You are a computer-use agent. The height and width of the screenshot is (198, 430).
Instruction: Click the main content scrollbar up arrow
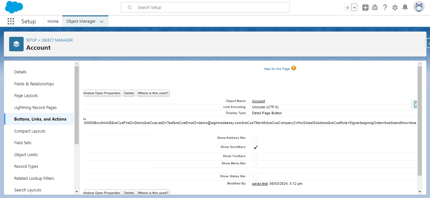pyautogui.click(x=419, y=64)
